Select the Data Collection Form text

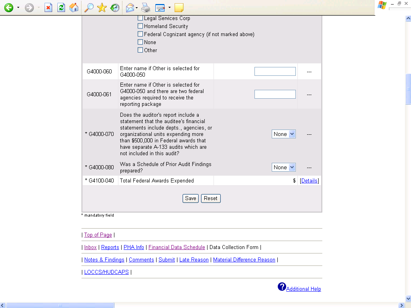pyautogui.click(x=234, y=247)
